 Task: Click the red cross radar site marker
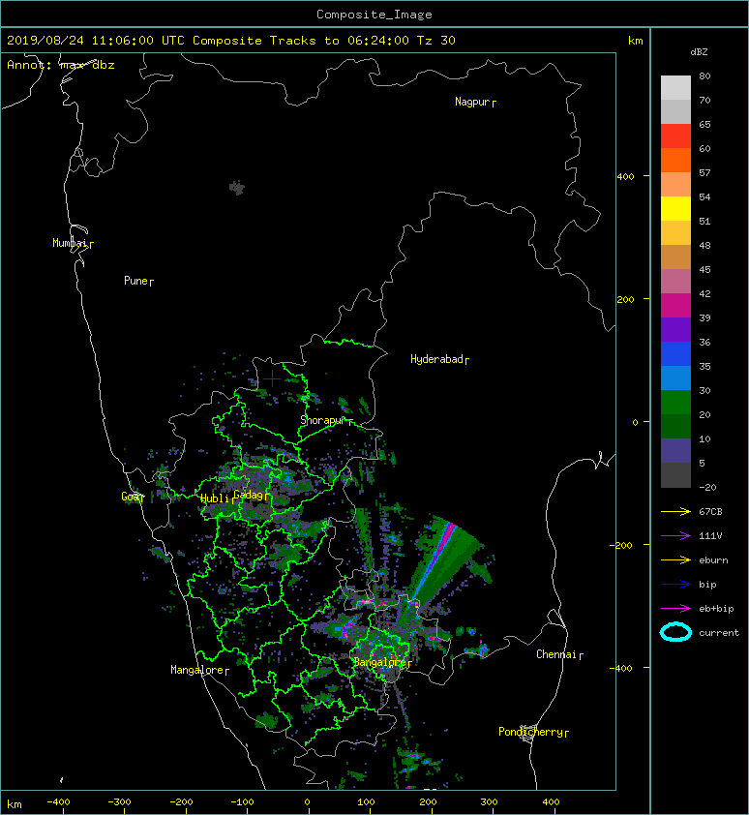[x=272, y=378]
